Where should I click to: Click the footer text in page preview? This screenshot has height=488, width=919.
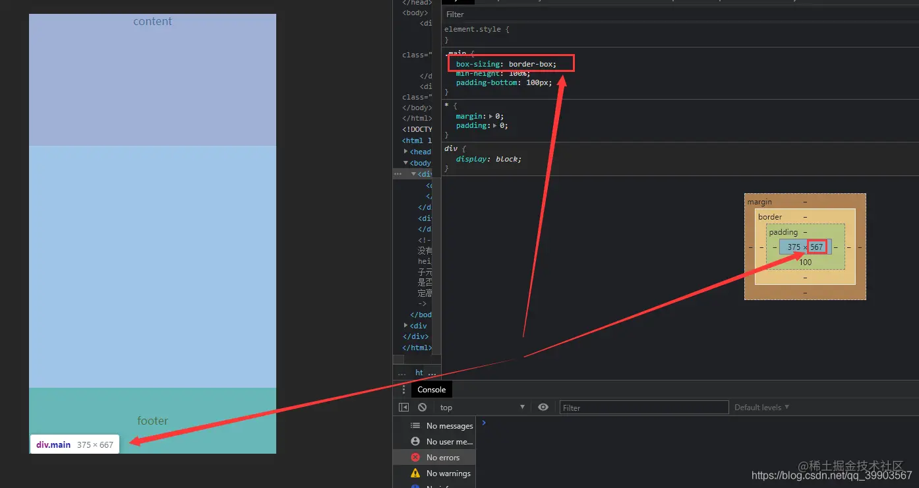click(152, 421)
